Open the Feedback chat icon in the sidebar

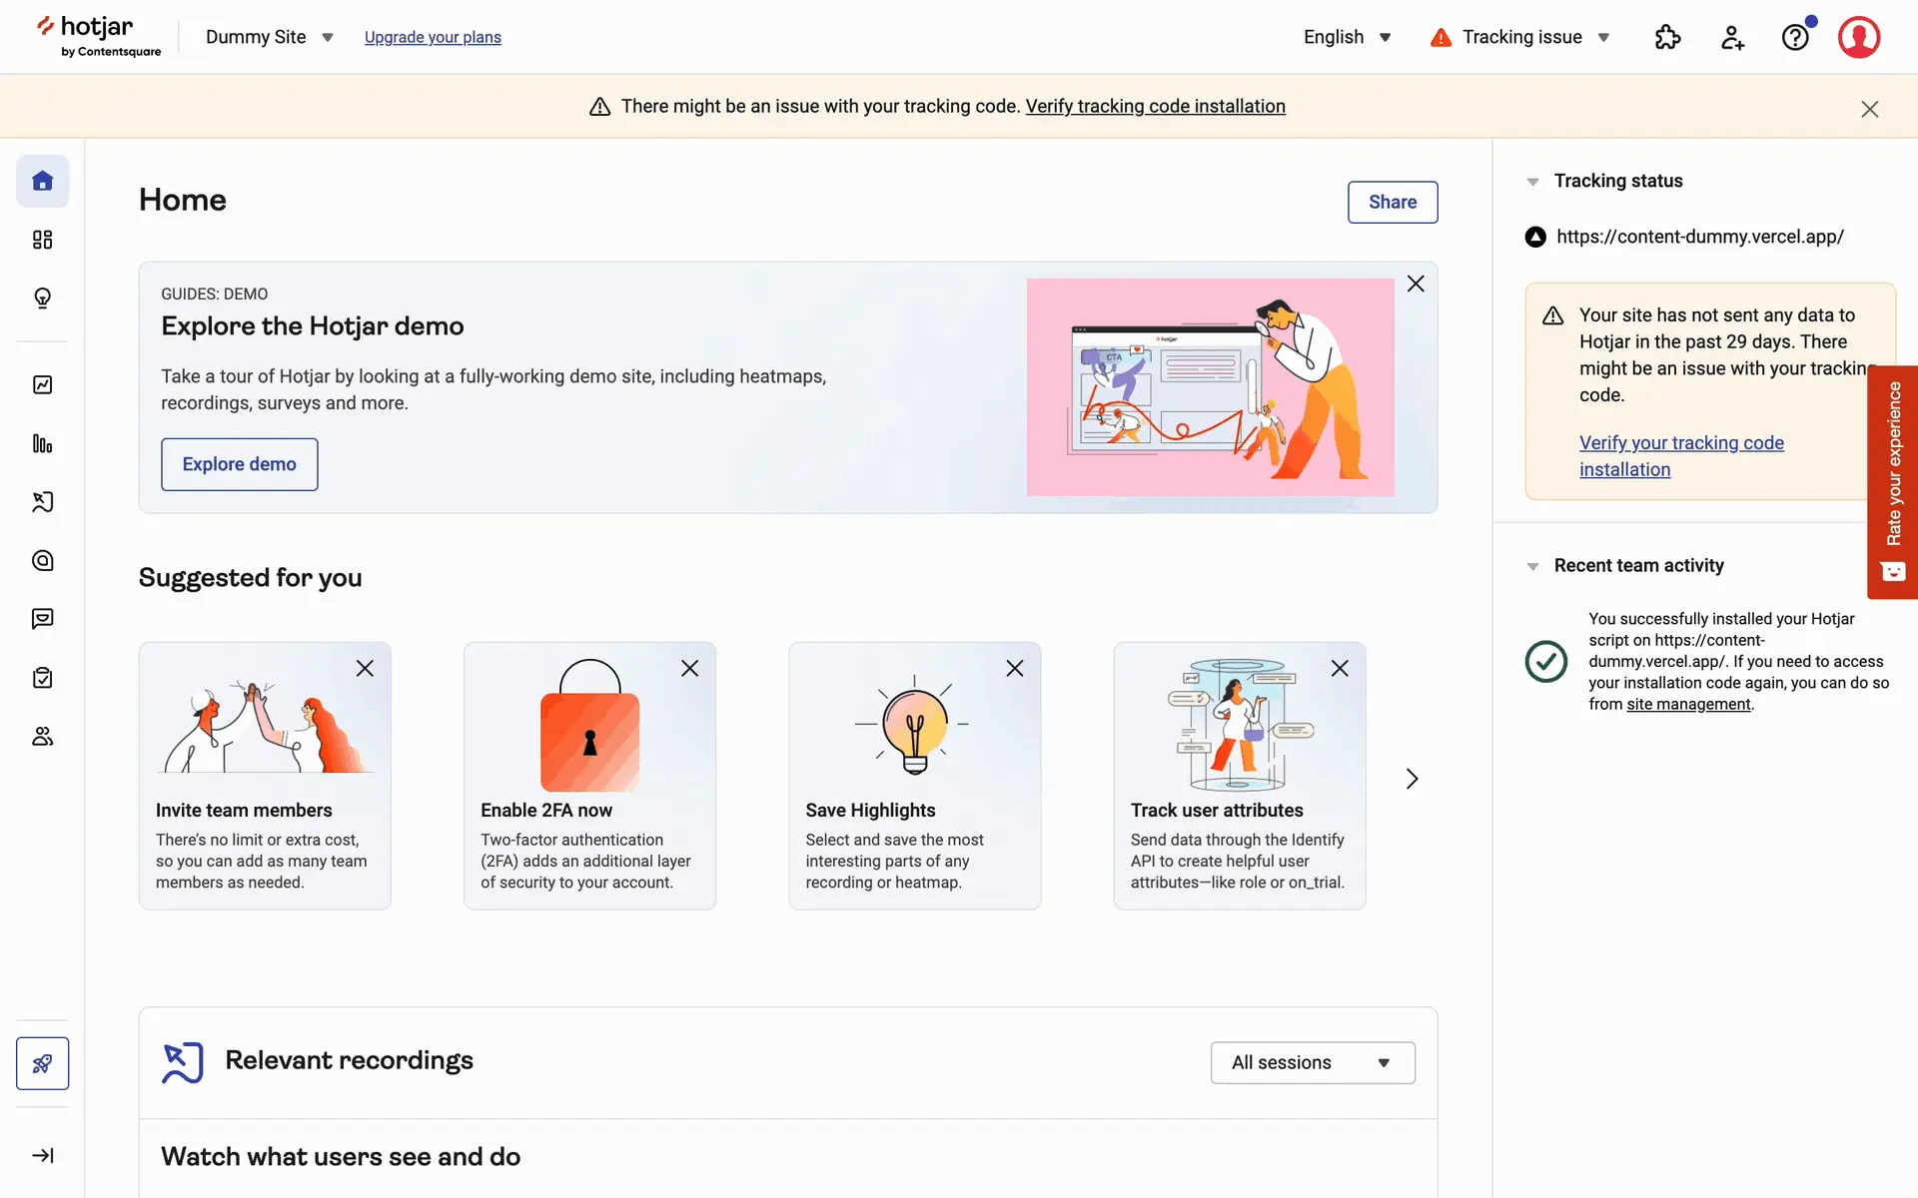pos(42,619)
